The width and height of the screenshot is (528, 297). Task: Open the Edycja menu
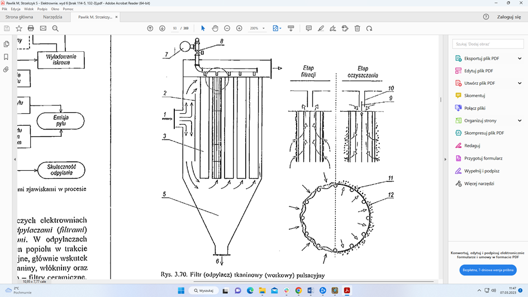[x=16, y=9]
